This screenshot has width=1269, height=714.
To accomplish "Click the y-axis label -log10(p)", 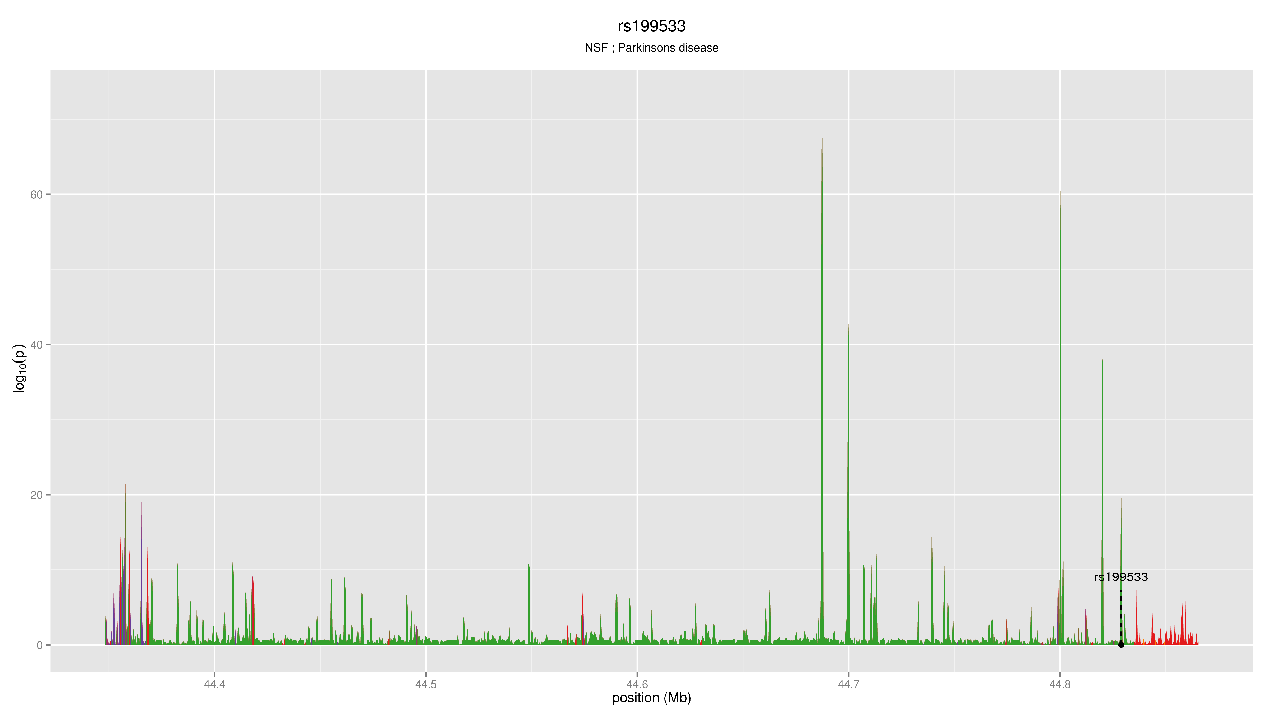I will [19, 371].
